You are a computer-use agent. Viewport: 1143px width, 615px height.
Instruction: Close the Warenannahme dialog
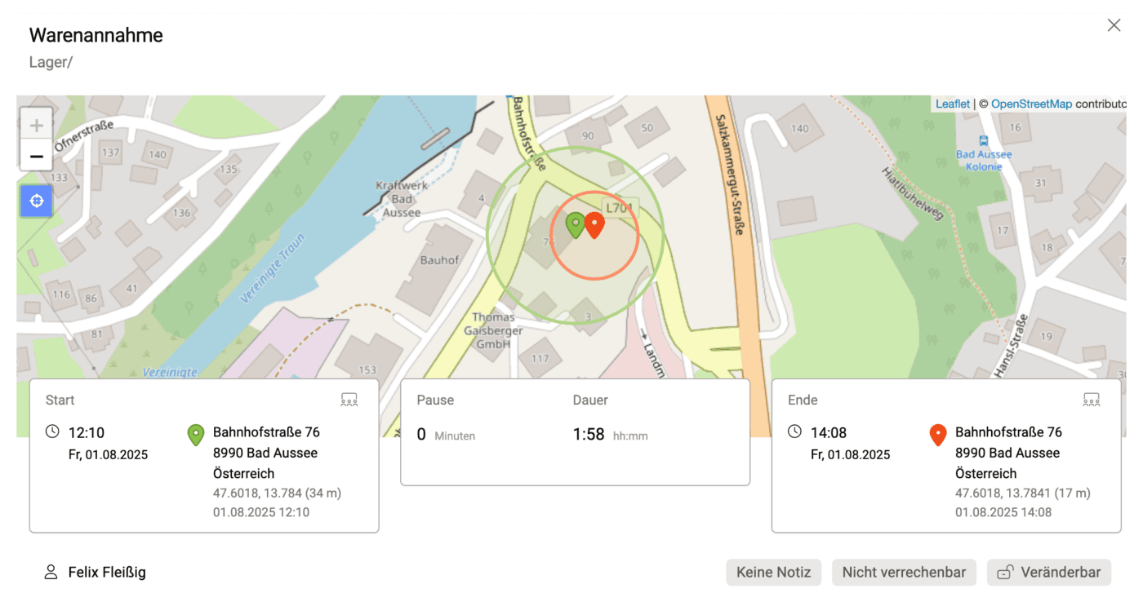(1114, 25)
